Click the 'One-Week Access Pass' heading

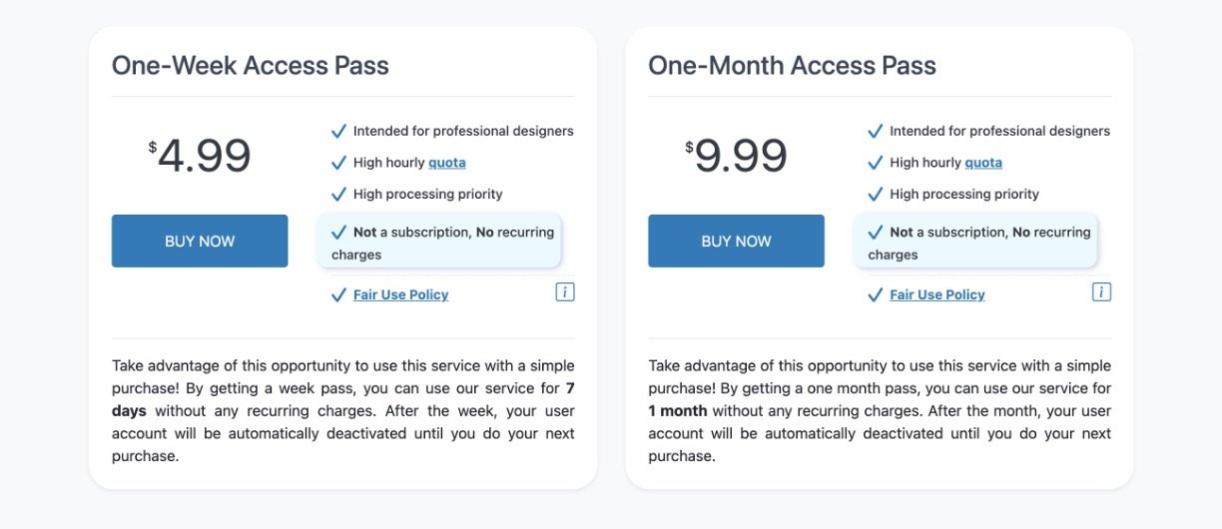[x=251, y=66]
